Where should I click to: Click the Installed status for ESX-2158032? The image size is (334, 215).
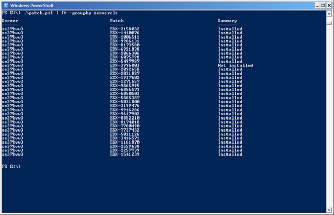pyautogui.click(x=230, y=29)
